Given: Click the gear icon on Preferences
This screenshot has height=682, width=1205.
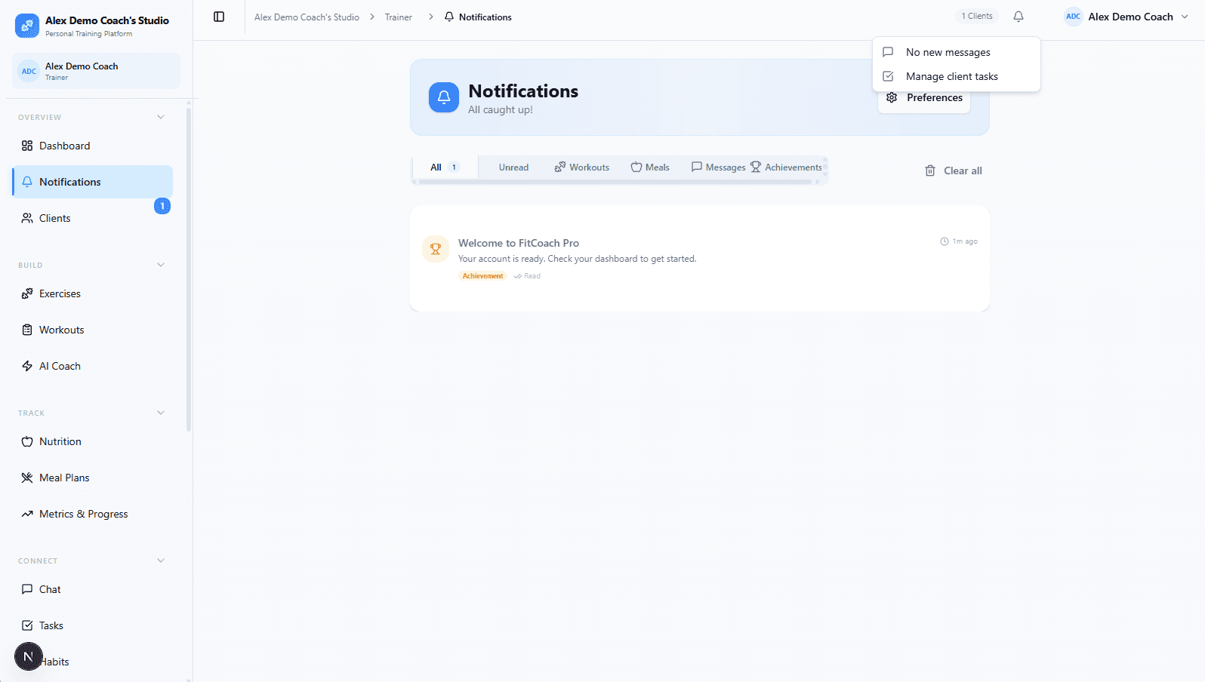Looking at the screenshot, I should (892, 97).
